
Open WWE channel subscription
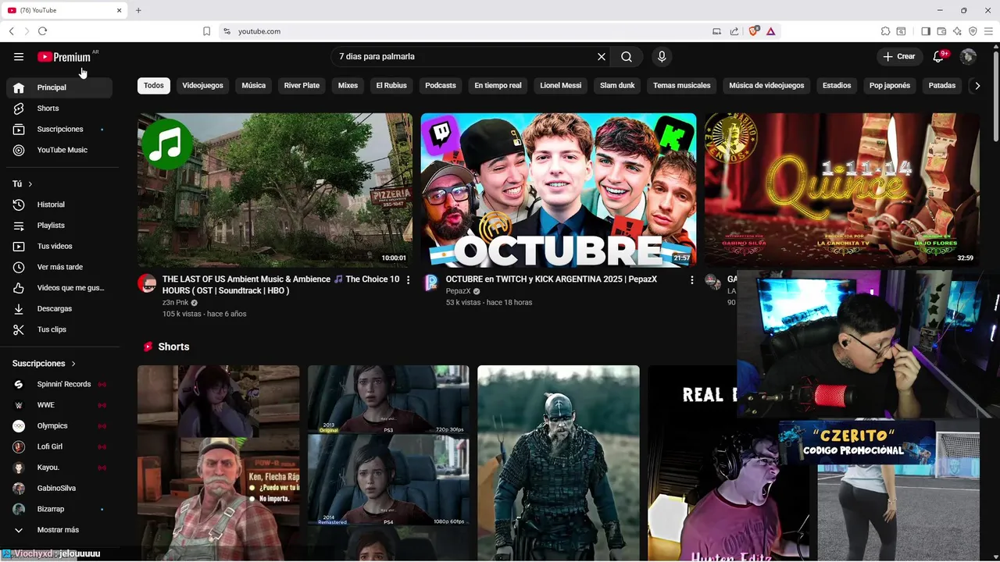coord(59,405)
